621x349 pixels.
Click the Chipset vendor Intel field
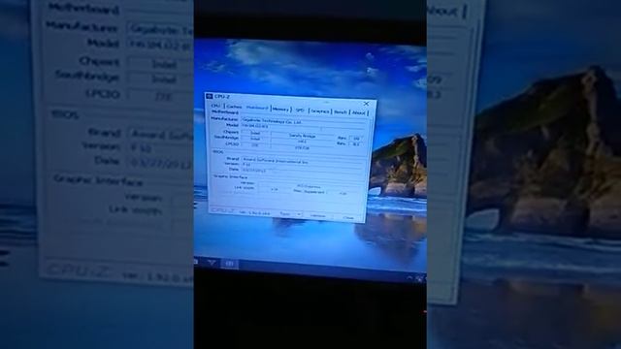coord(255,133)
